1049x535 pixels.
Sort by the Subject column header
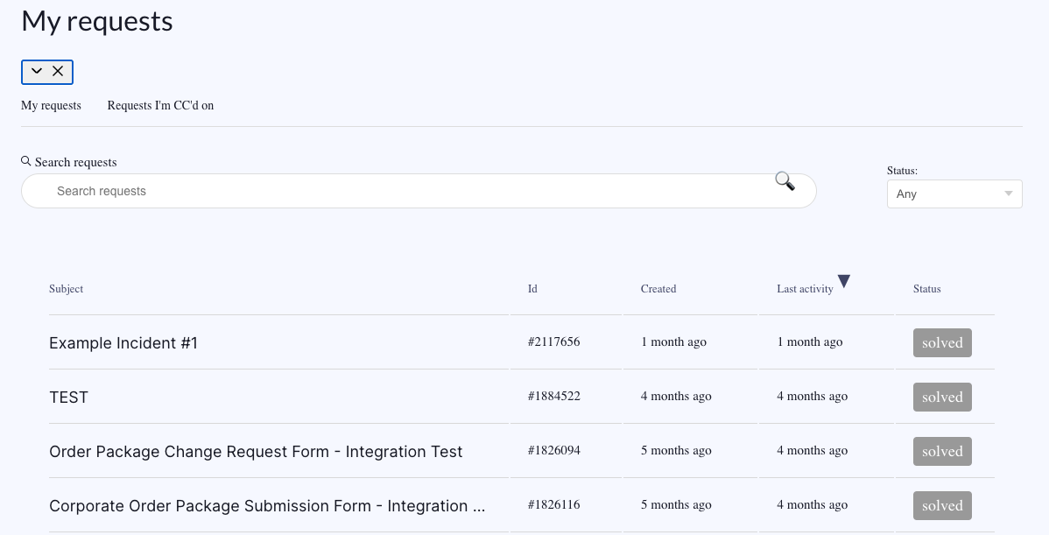67,289
